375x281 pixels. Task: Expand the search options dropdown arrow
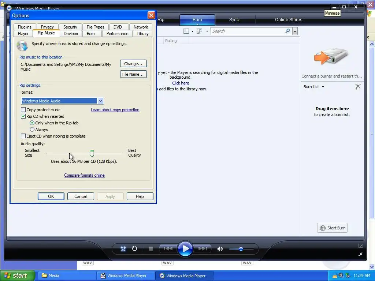(295, 31)
